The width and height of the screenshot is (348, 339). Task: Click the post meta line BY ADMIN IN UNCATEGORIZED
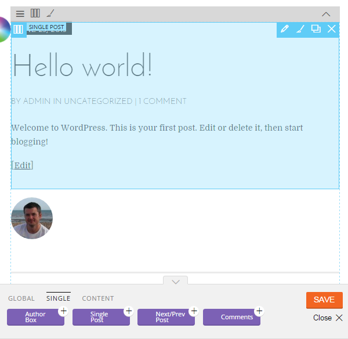(99, 101)
